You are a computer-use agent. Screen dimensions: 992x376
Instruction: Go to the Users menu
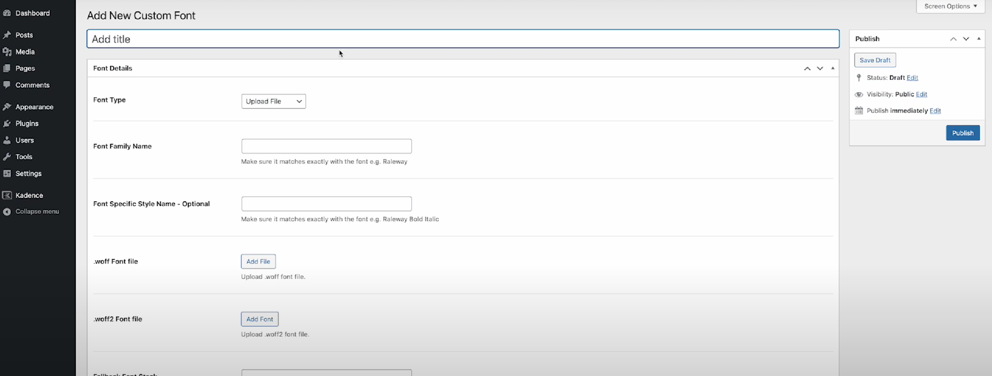point(25,140)
